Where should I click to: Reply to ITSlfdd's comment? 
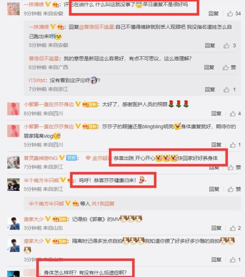pyautogui.click(x=210, y=90)
